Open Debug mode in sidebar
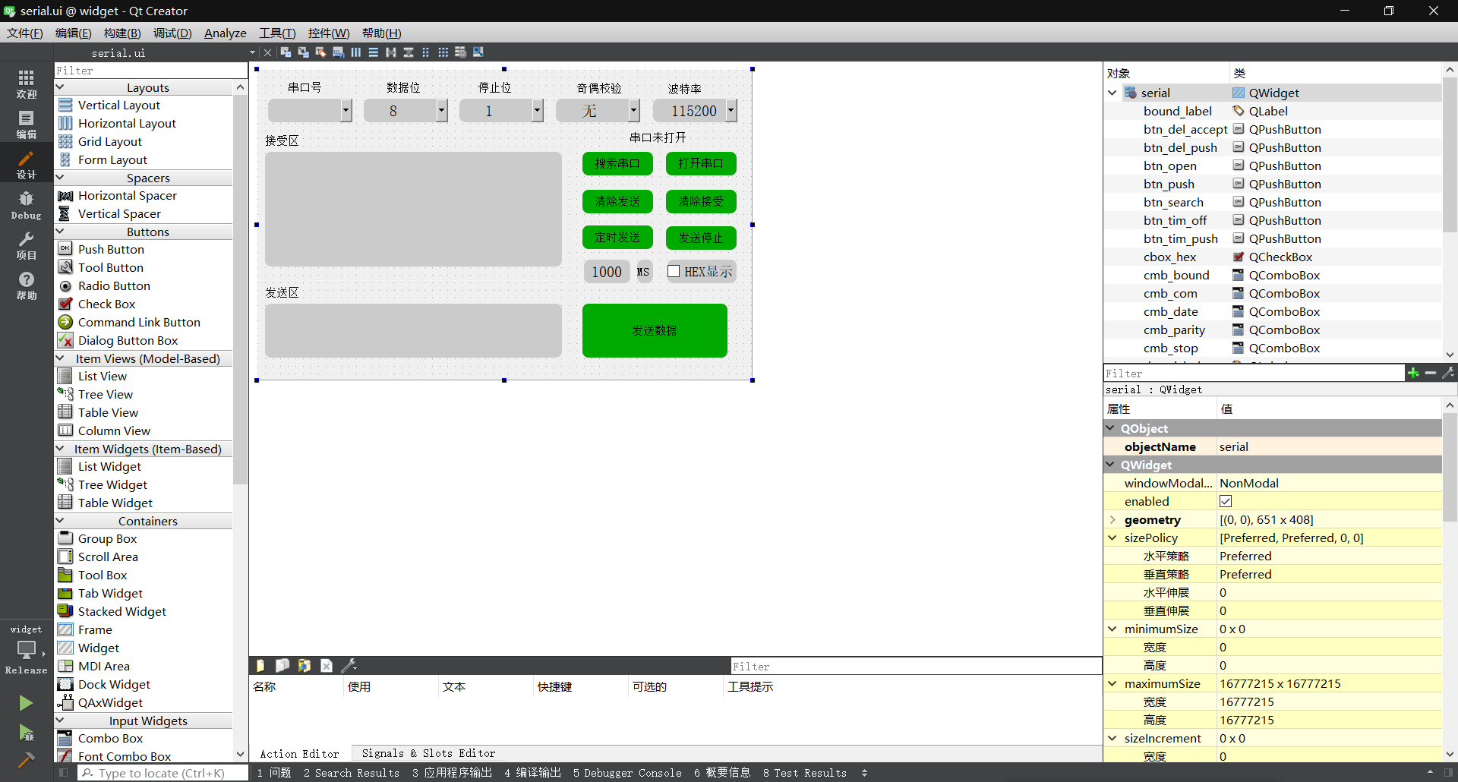The width and height of the screenshot is (1458, 782). pos(27,205)
